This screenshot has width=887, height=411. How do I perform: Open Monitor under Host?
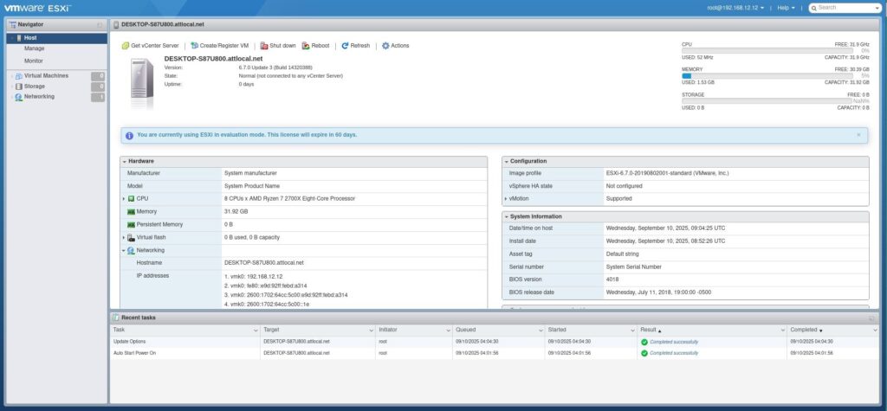34,61
